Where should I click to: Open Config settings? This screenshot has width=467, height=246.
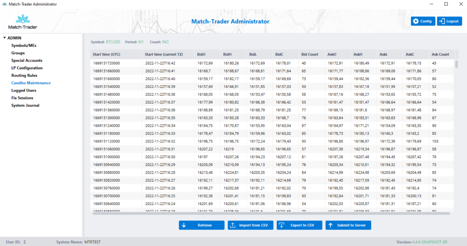coord(423,21)
